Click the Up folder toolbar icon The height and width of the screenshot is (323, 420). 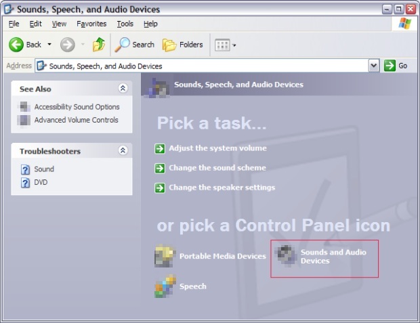pos(99,45)
